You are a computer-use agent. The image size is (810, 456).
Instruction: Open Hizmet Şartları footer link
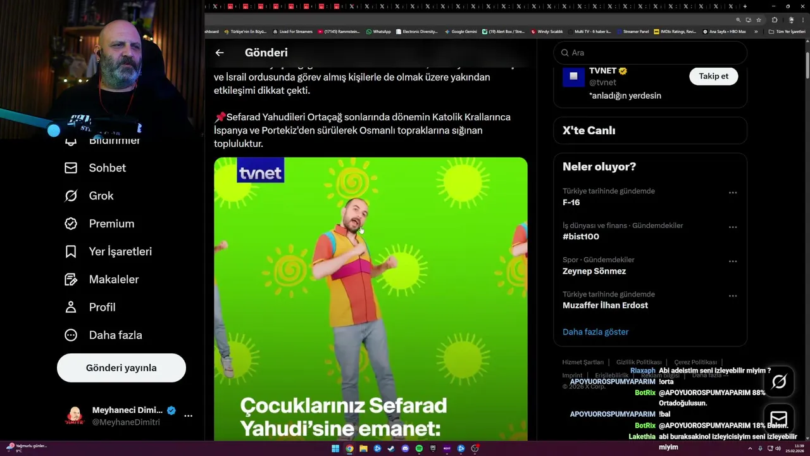(x=583, y=362)
